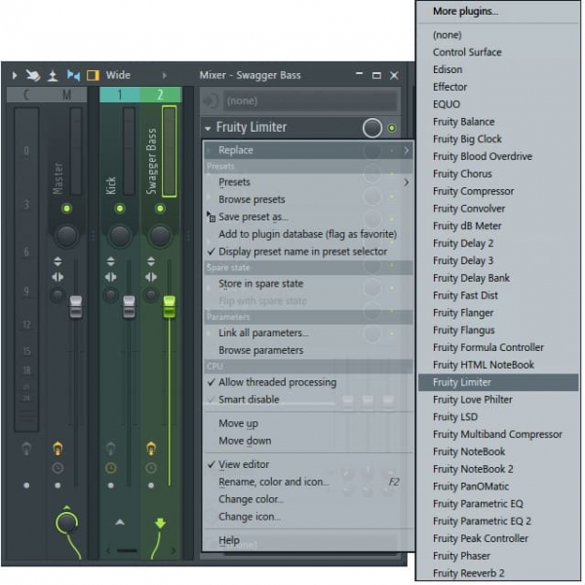Mute the Kick track with green LED
585x585 pixels.
point(120,209)
